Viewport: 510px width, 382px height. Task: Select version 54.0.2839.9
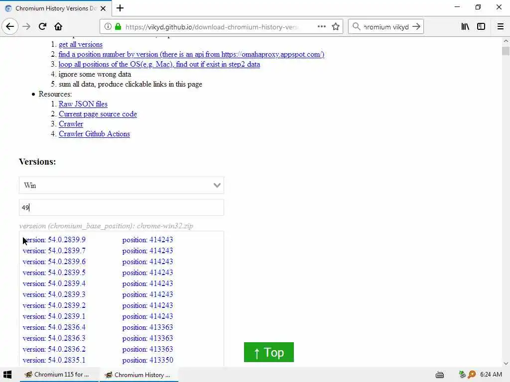pyautogui.click(x=54, y=240)
